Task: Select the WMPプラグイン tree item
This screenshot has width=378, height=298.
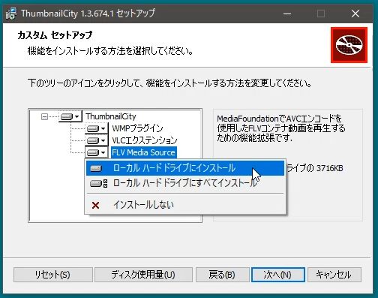Action: click(137, 128)
